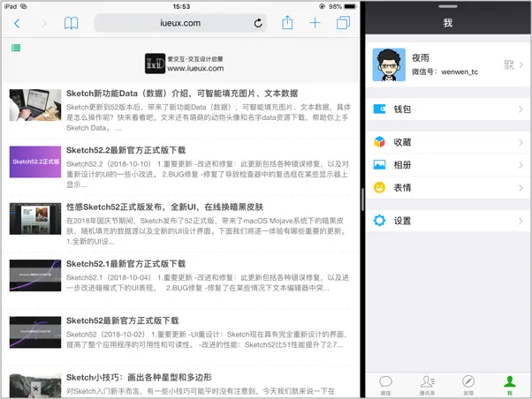
Task: Tap the Sketch Data article summary text
Action: [x=209, y=117]
